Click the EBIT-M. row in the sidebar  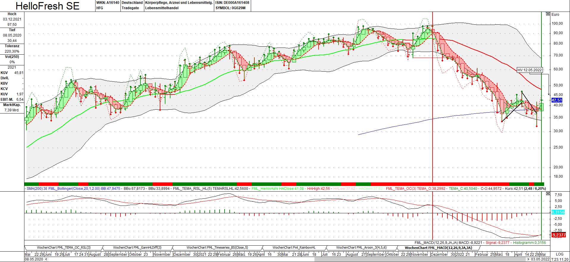coord(12,100)
